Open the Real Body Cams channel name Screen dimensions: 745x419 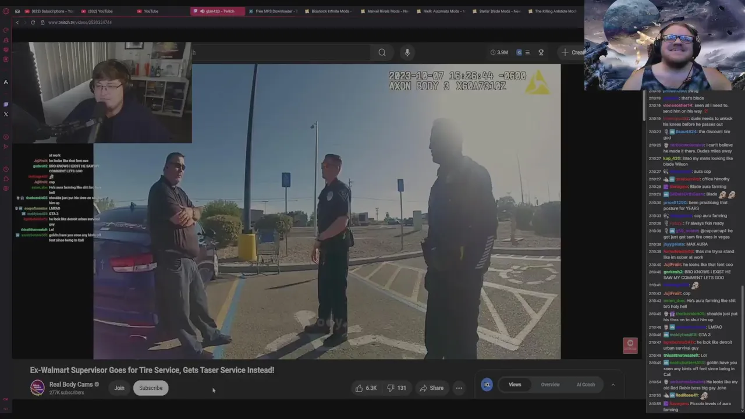pos(71,385)
